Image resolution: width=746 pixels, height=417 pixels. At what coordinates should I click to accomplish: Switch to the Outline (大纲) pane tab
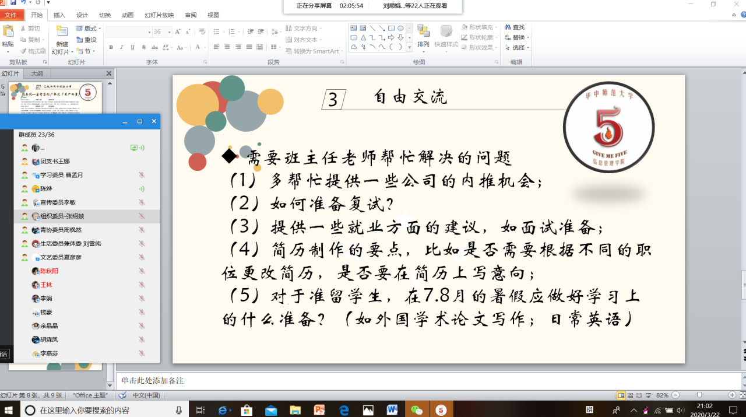point(37,73)
